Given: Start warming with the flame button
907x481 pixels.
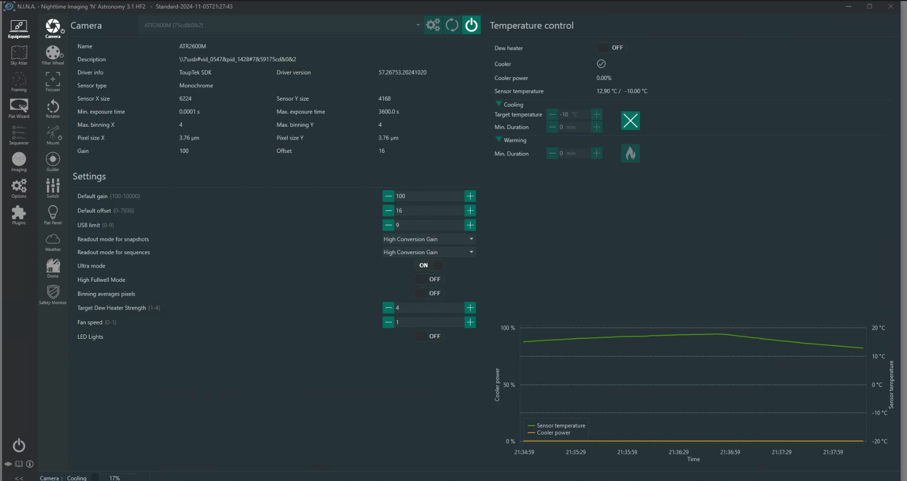Looking at the screenshot, I should [630, 153].
